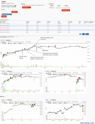Screen dimensions: 95x124
Task: Open the 5-minute timeframe dropdown on JNPR chart
Action: 4,71
